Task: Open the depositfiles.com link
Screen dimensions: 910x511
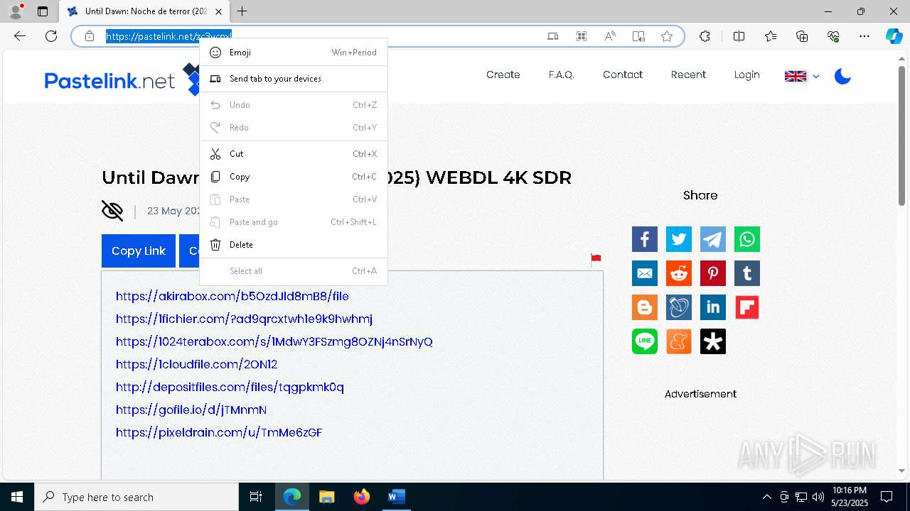Action: 230,387
